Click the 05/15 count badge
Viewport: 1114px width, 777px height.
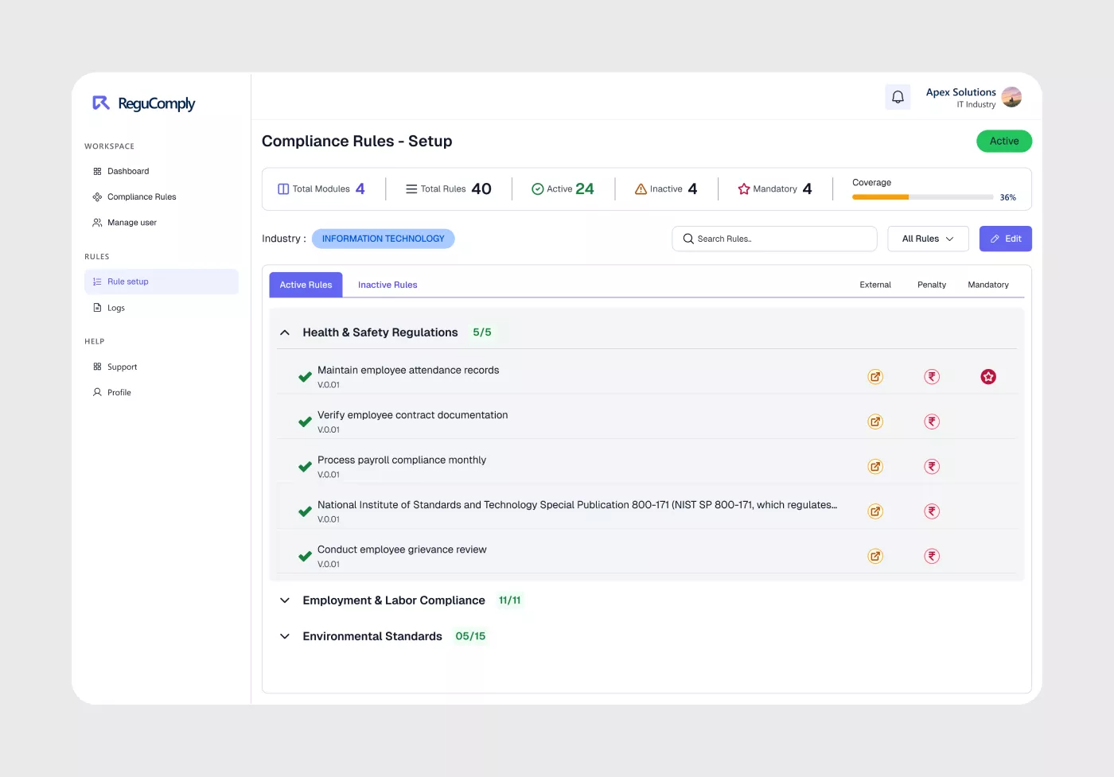click(x=470, y=636)
